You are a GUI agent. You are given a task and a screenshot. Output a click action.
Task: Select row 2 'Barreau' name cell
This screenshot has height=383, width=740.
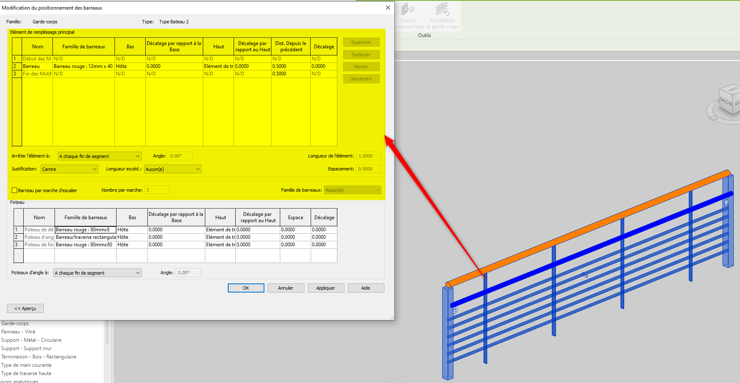pyautogui.click(x=37, y=66)
